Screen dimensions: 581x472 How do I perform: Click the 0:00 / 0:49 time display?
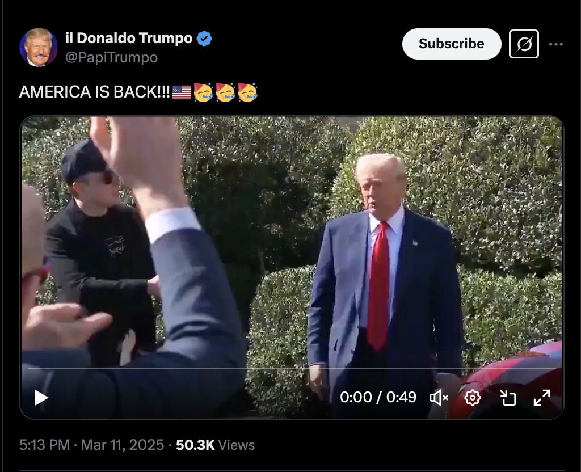378,397
